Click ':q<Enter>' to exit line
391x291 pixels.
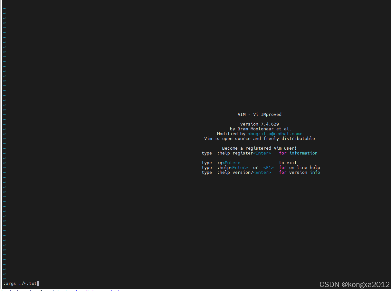pyautogui.click(x=229, y=163)
